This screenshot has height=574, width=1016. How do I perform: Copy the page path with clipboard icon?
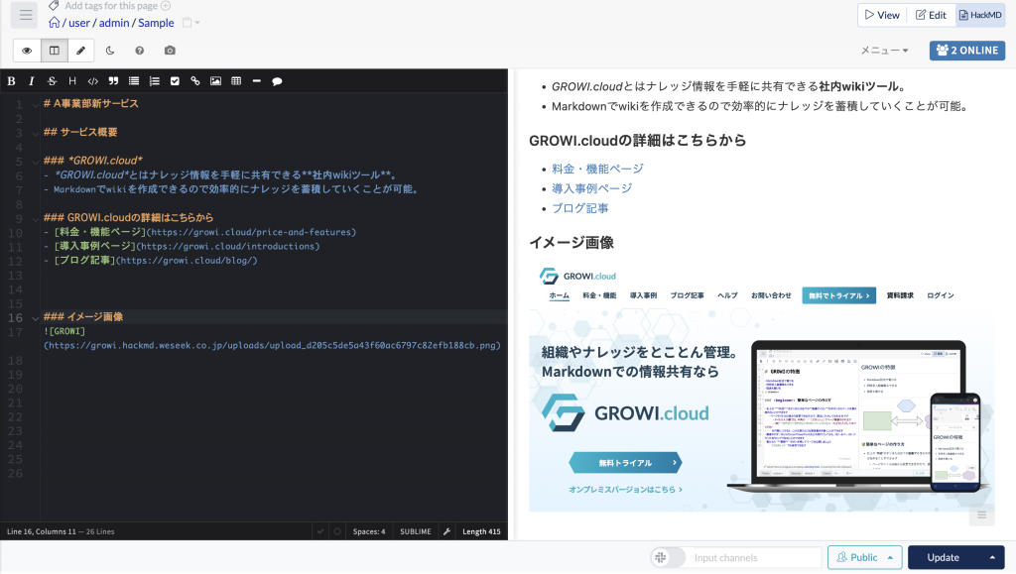point(187,23)
